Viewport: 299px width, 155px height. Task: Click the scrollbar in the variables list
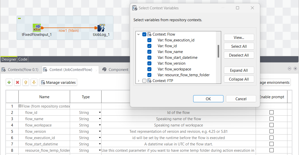coord(218,50)
